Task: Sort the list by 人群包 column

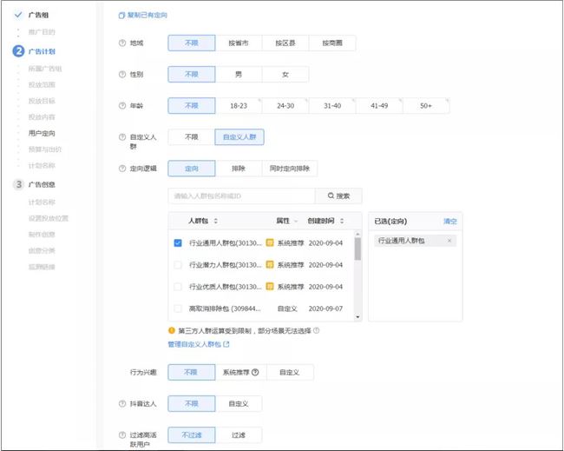Action: coord(216,222)
